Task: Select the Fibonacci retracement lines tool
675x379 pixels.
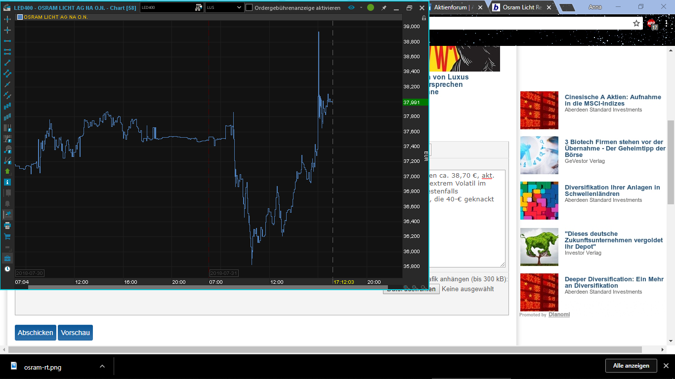Action: point(7,139)
